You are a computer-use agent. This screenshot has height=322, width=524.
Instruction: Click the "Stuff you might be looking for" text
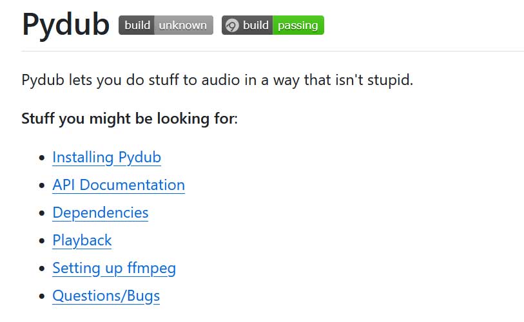(x=130, y=119)
